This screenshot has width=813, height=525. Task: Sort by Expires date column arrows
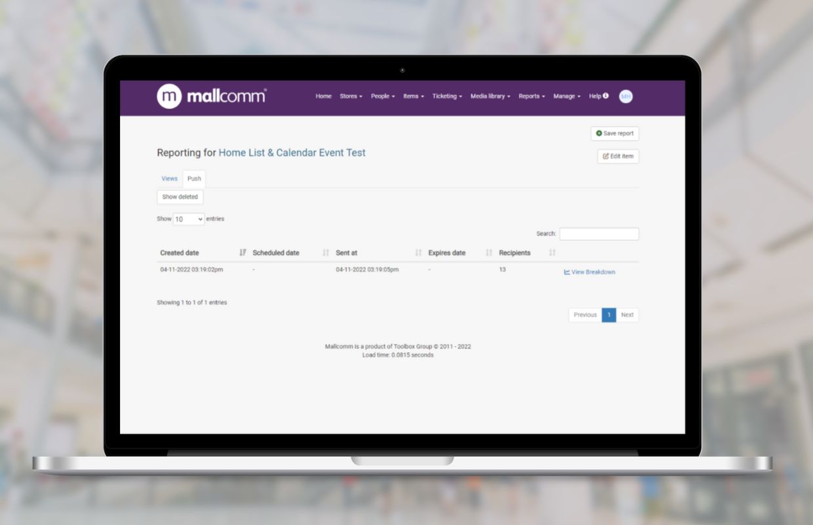488,253
